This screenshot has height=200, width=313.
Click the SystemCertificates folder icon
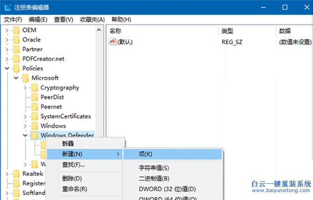point(35,116)
